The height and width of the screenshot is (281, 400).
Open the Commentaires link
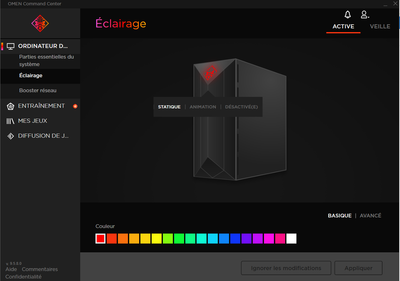point(40,269)
